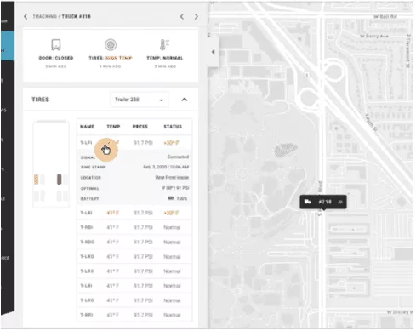Click the battery icon beside 100%
Viewport: 416px width, 331px height.
coord(171,198)
